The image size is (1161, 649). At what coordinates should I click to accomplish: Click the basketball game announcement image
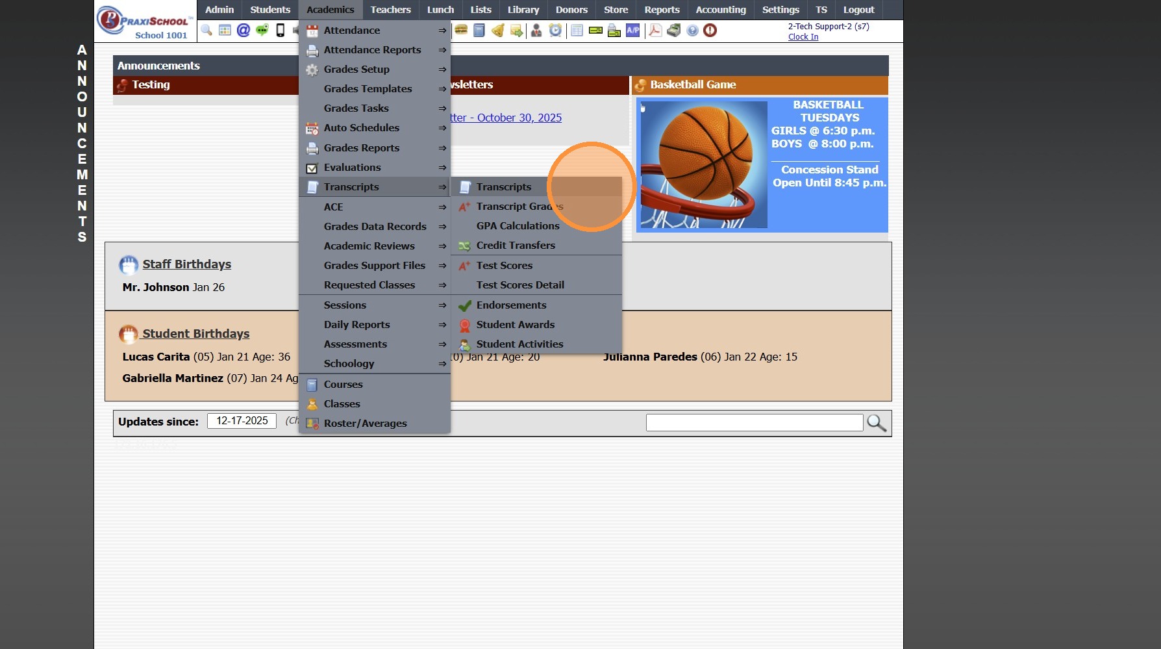tap(704, 165)
